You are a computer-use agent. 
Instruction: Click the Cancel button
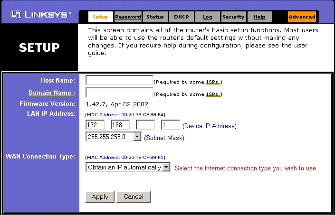click(134, 196)
